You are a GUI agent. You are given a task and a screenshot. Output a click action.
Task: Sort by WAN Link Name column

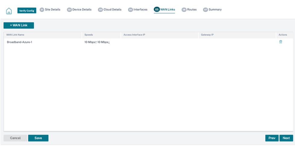(15, 35)
